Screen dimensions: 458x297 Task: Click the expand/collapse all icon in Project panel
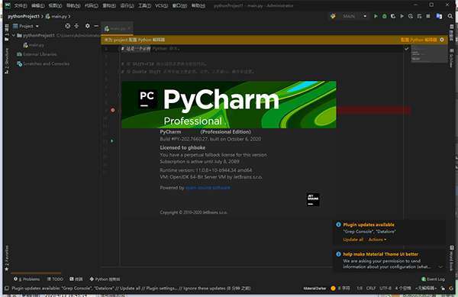76,26
